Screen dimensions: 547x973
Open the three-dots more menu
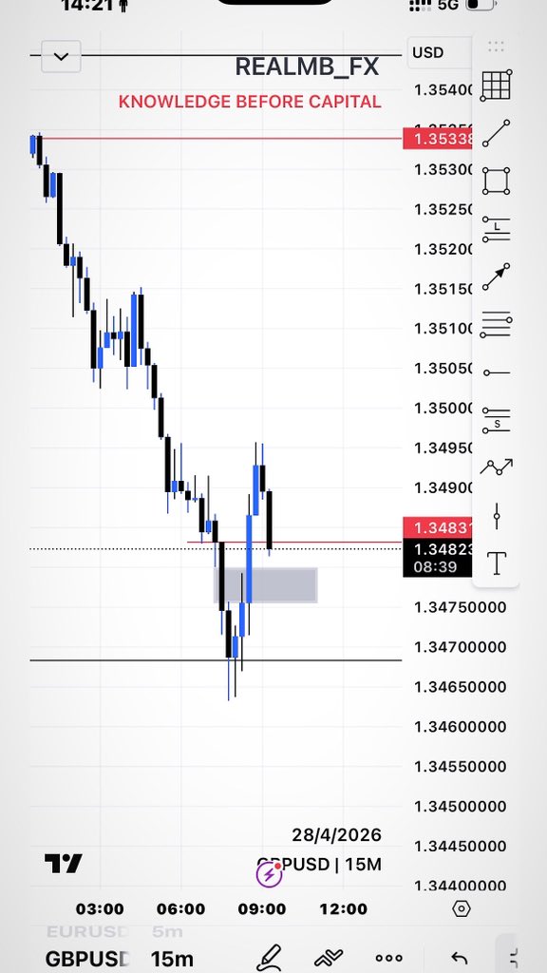coord(389,959)
